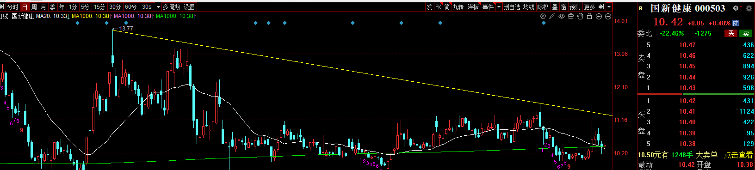The height and width of the screenshot is (170, 755).
Task: Toggle 除权 ex-rights adjustment
Action: click(543, 7)
